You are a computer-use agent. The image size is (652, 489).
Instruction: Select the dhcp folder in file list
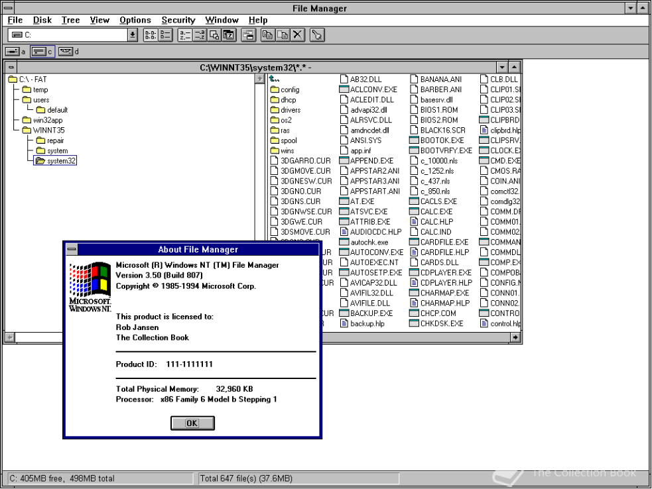[x=283, y=99]
